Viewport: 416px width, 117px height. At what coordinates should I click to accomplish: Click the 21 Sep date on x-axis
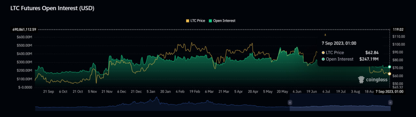point(48,92)
